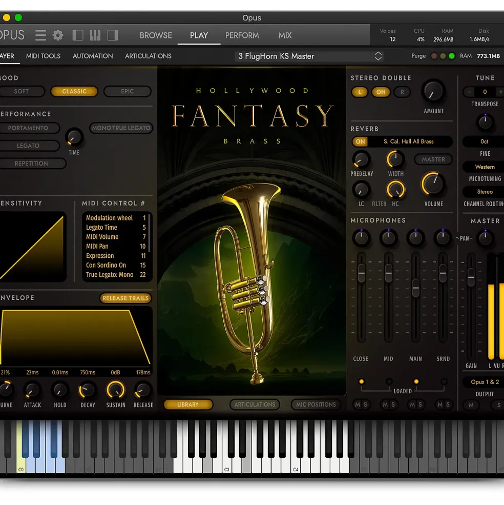504x505 pixels.
Task: Open the 3 FlugHorn KS Master instrument selector
Action: click(x=309, y=56)
